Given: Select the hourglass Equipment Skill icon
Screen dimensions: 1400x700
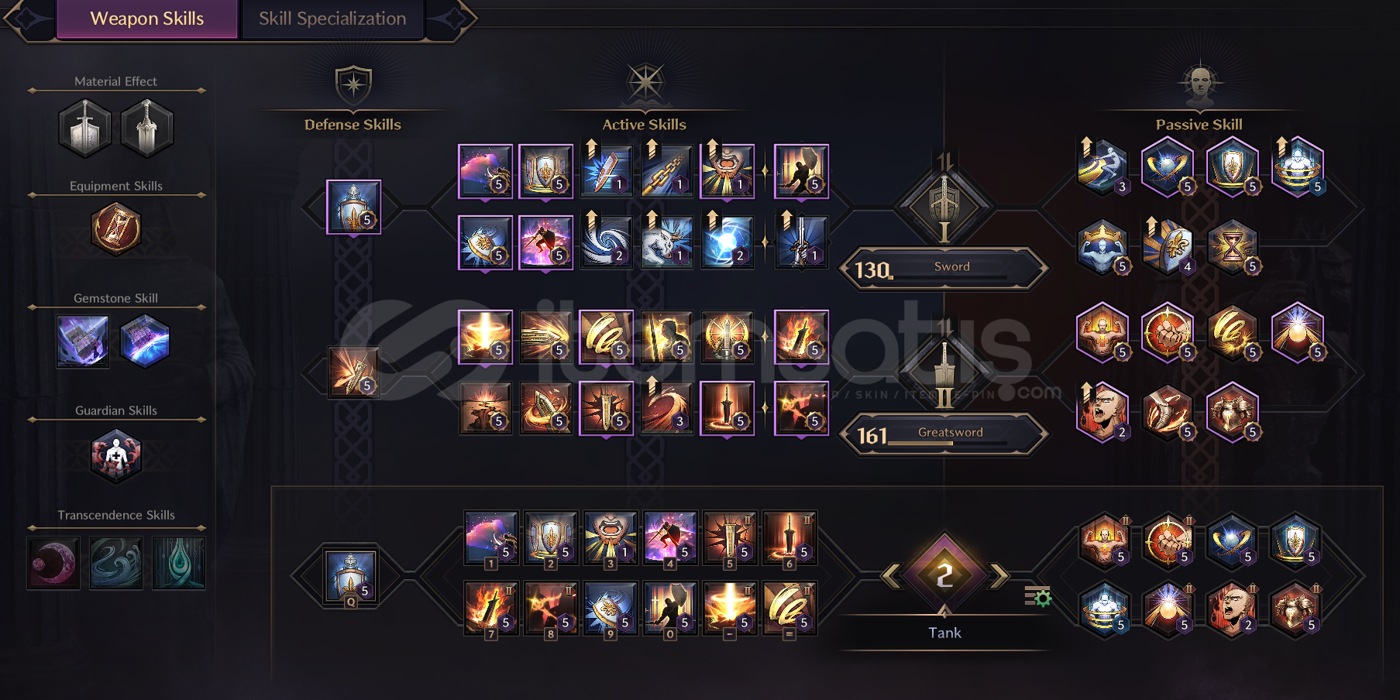Looking at the screenshot, I should click(116, 229).
